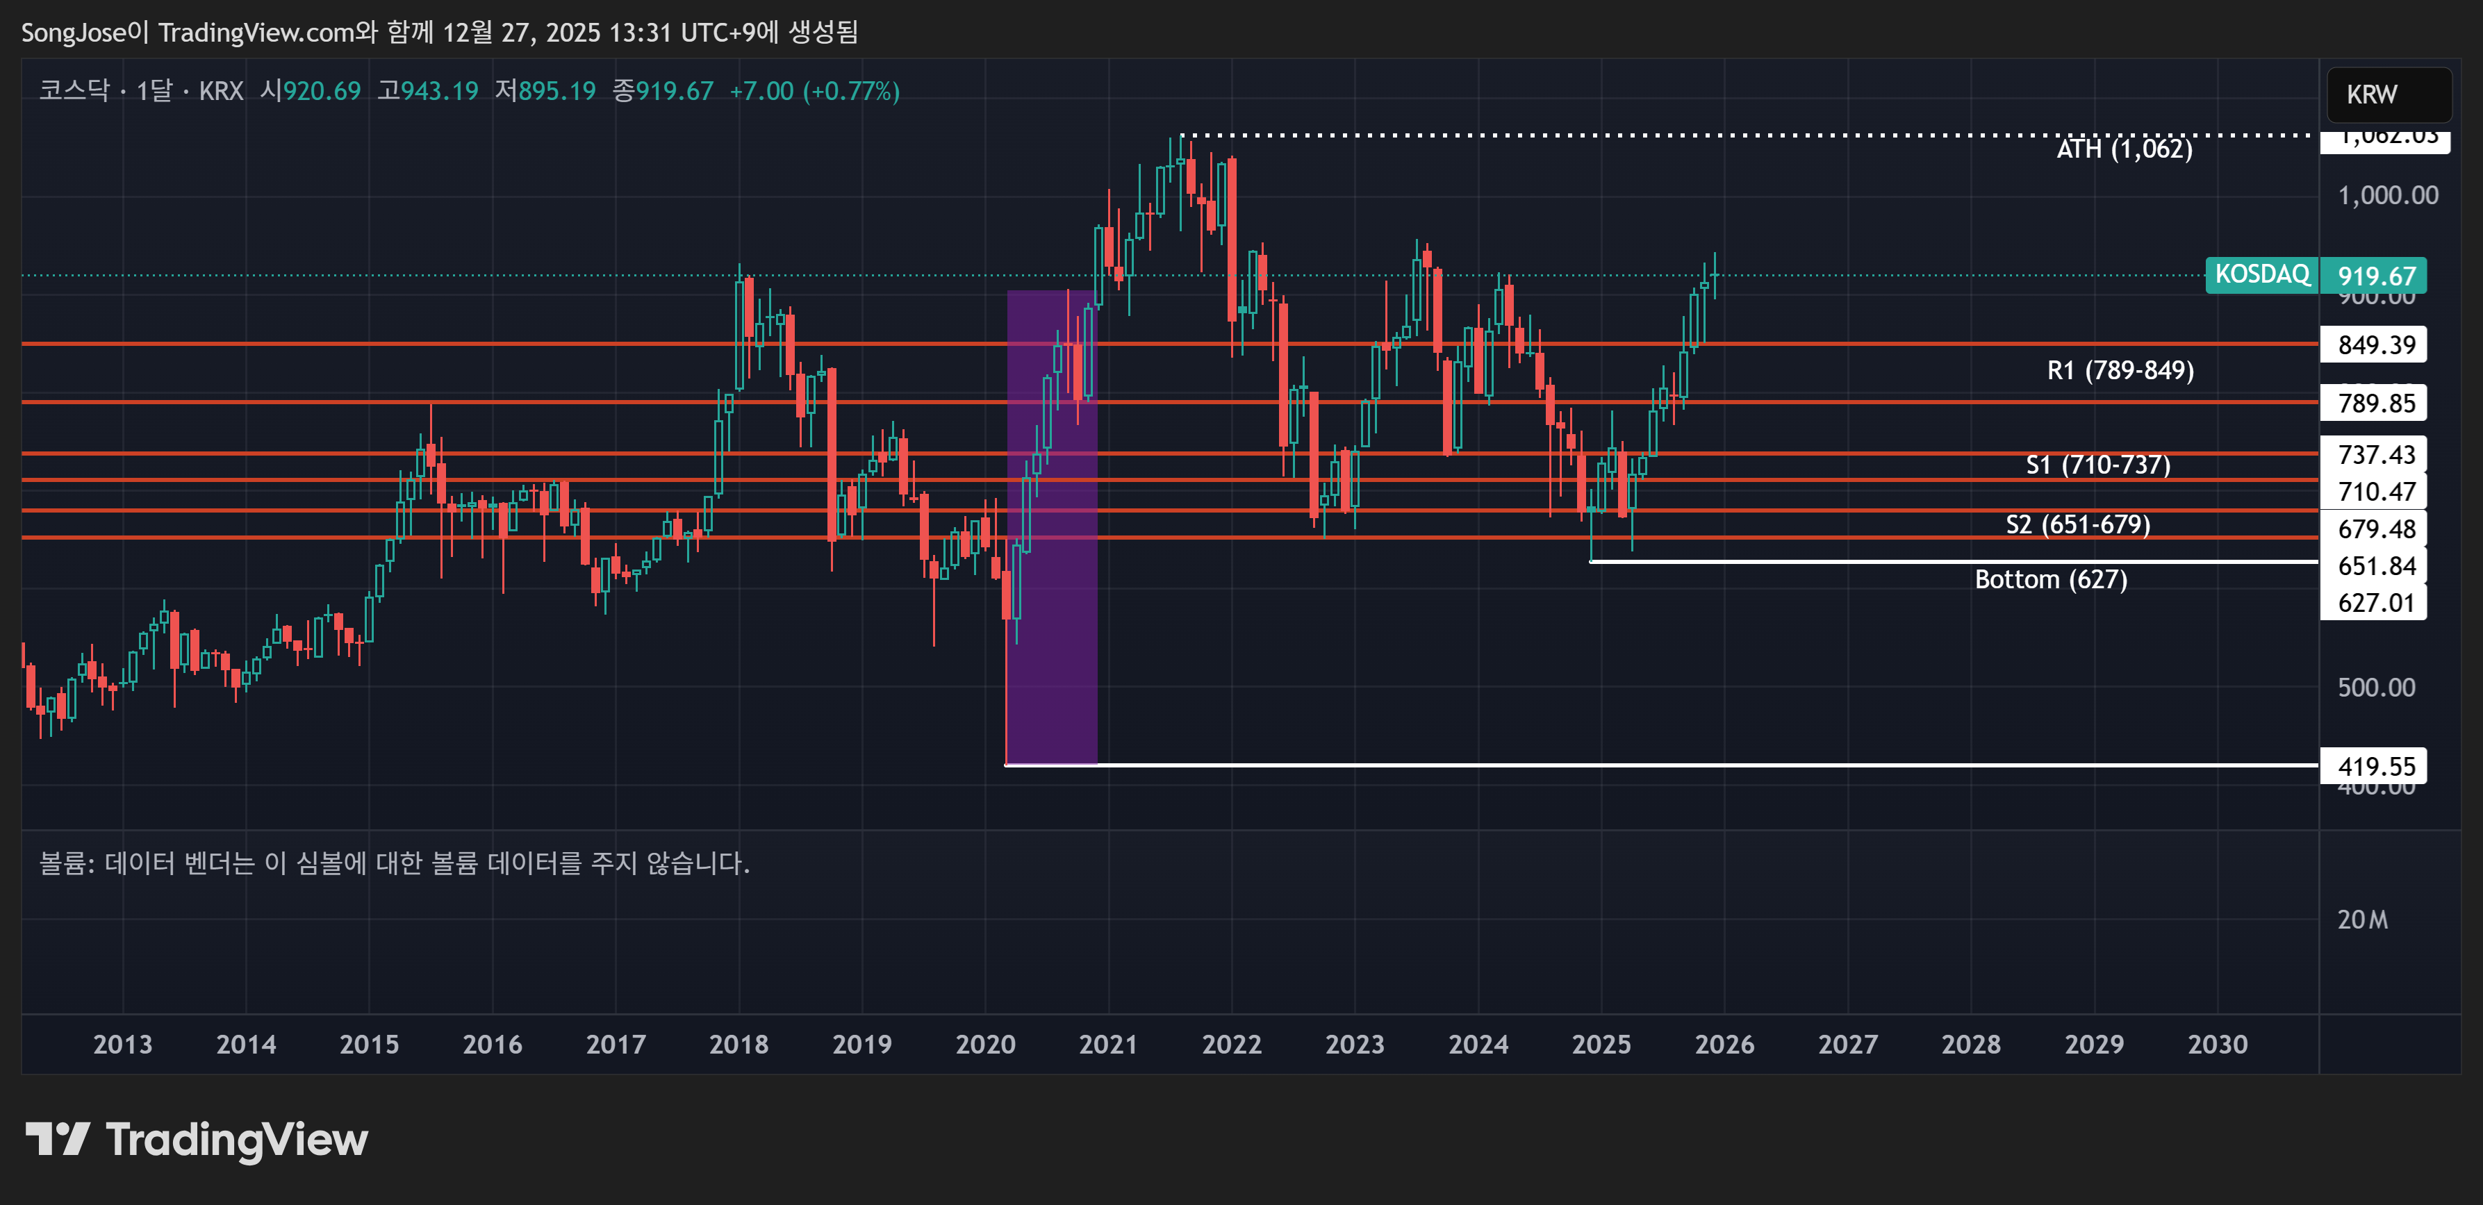Open the KRW currency selector

(2388, 94)
